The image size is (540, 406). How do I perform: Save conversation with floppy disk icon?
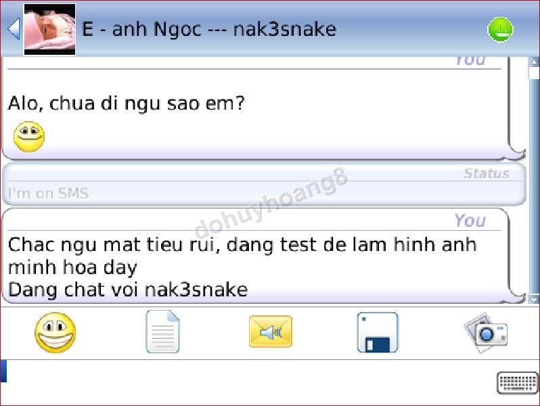pos(378,332)
